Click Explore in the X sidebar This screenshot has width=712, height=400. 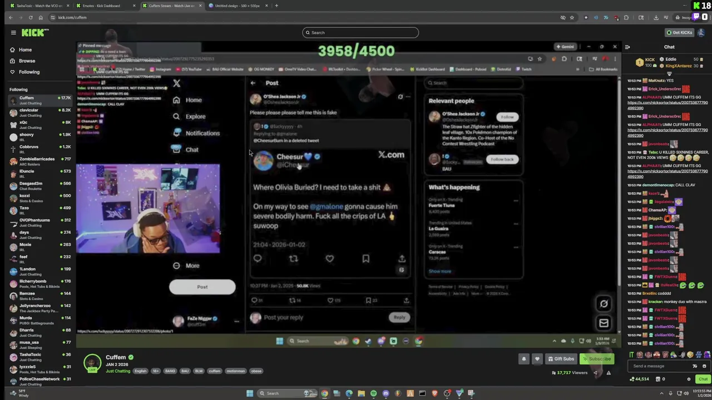click(189, 117)
